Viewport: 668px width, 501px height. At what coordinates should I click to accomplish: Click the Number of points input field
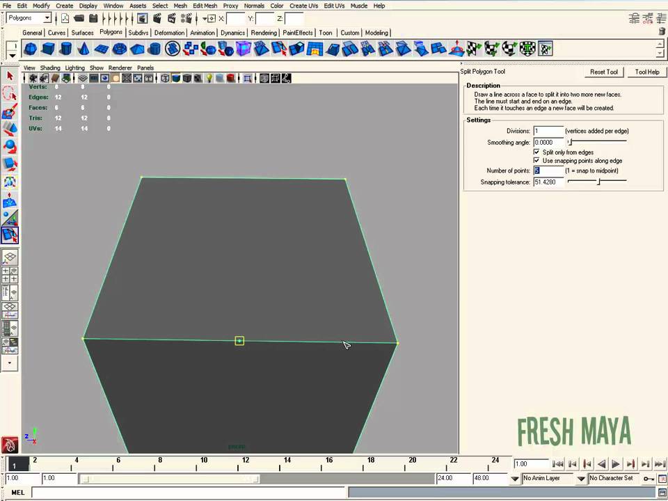click(548, 170)
